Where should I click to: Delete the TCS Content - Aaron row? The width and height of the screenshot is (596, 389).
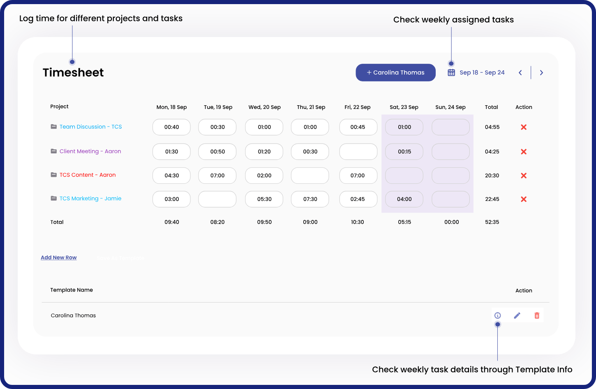[524, 176]
